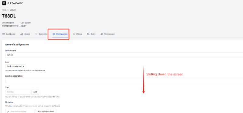The height and width of the screenshot is (113, 243).
Task: Open the No icon selected dropdown
Action: point(15,66)
